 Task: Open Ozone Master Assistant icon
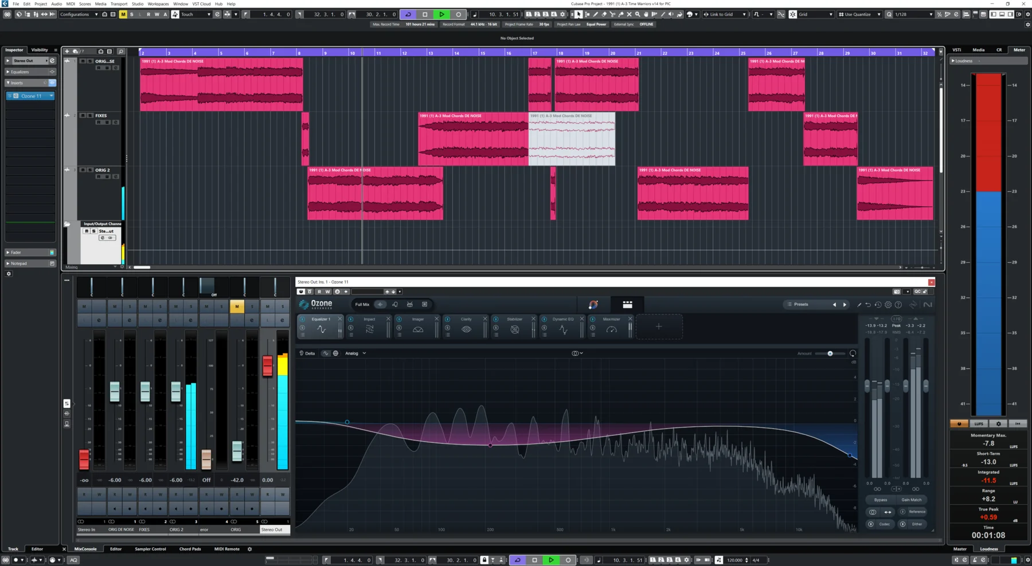click(x=593, y=305)
